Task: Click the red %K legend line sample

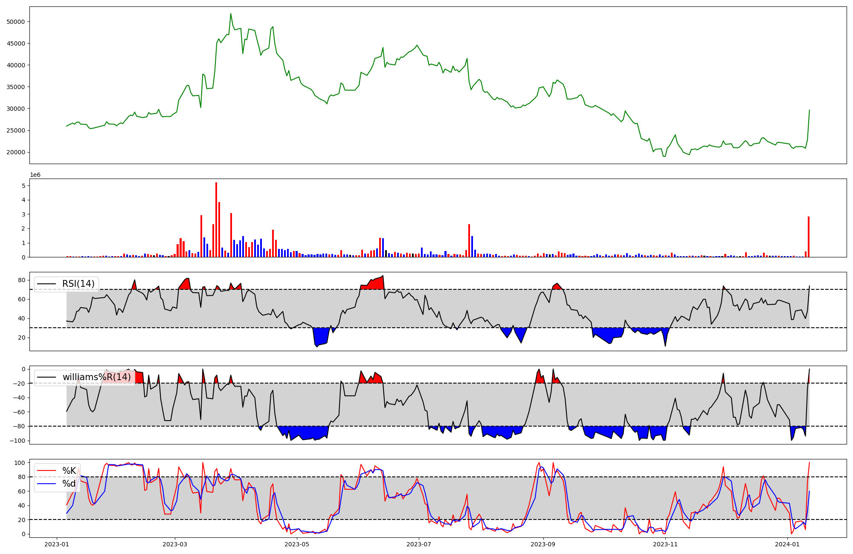Action: click(46, 471)
